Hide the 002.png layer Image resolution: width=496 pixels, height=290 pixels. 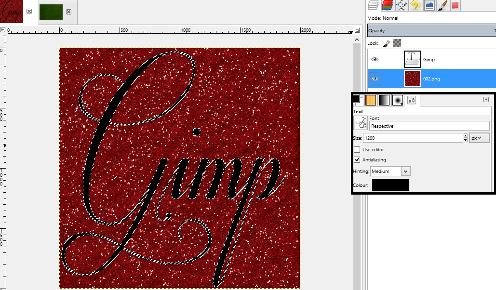pyautogui.click(x=375, y=79)
